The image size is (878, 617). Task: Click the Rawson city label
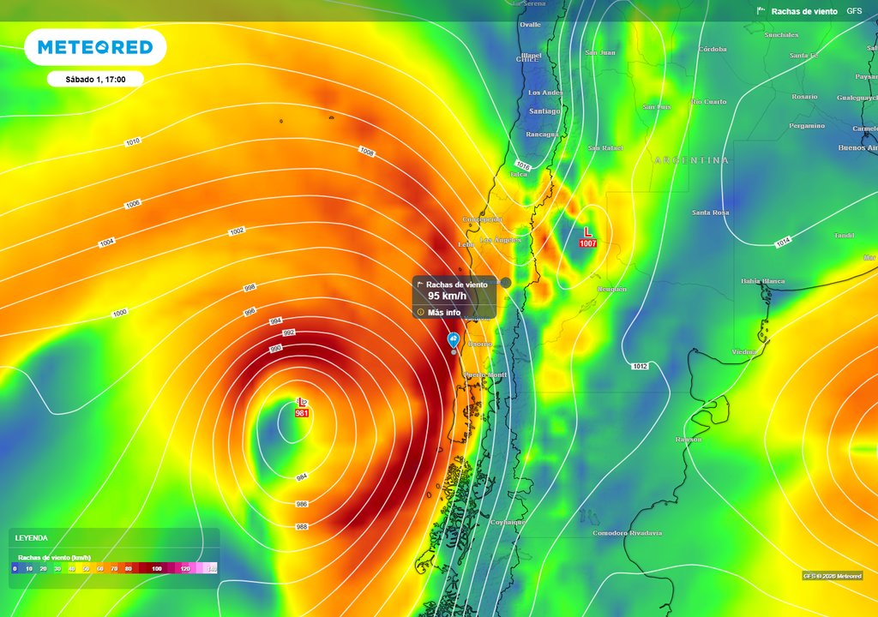pos(689,440)
